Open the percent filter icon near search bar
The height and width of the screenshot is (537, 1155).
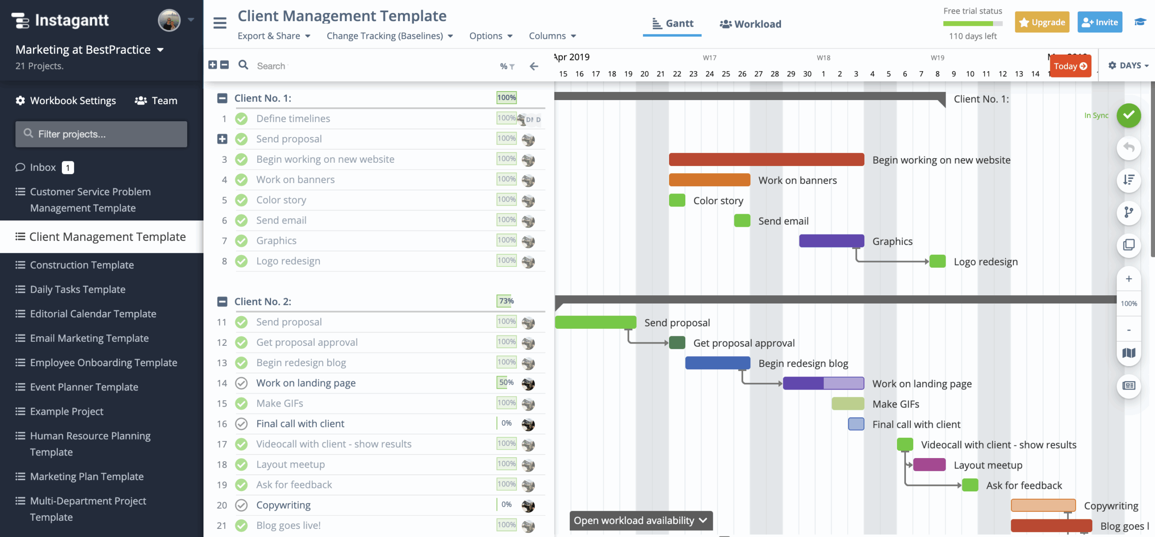pos(506,66)
